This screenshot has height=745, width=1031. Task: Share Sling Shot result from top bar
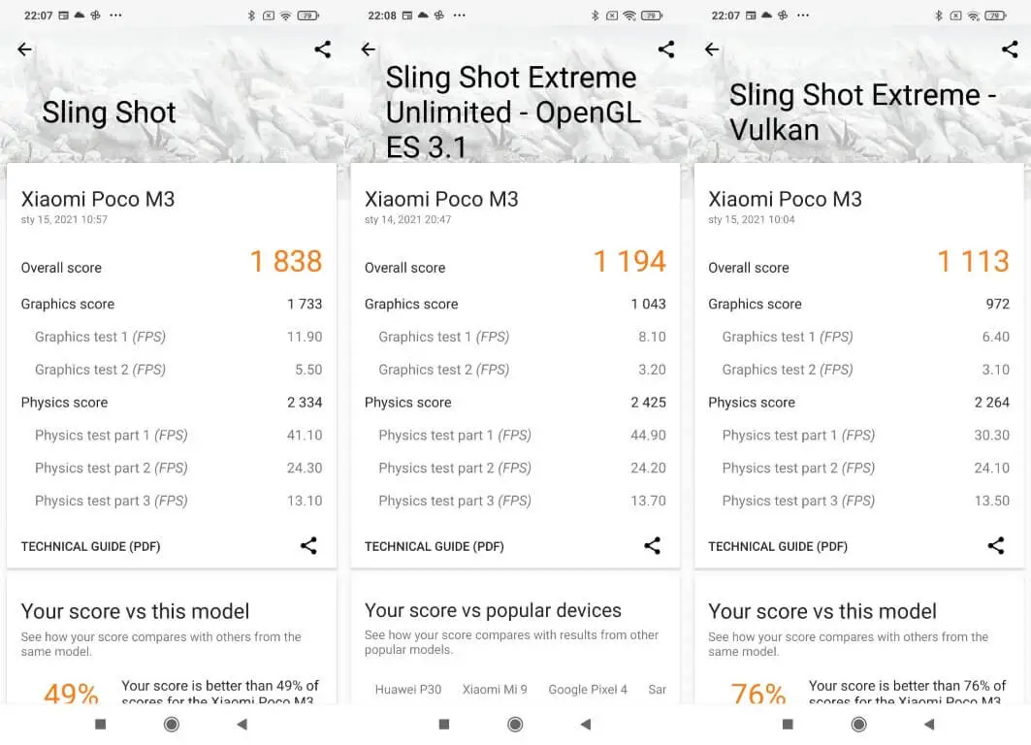(x=323, y=49)
